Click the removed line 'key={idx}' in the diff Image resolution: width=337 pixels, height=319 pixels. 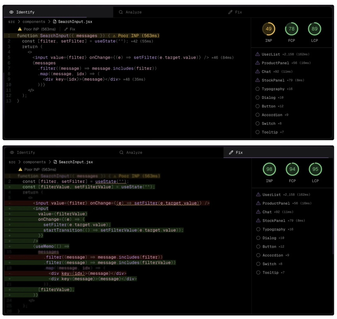[87, 273]
